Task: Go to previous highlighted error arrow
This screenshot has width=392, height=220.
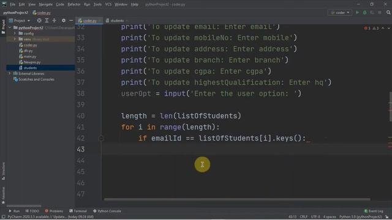Action: (x=383, y=28)
